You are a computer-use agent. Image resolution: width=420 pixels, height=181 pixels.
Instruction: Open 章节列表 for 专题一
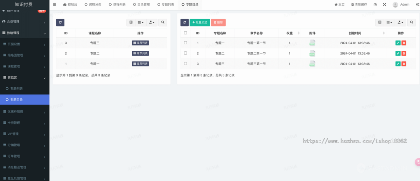pos(140,64)
